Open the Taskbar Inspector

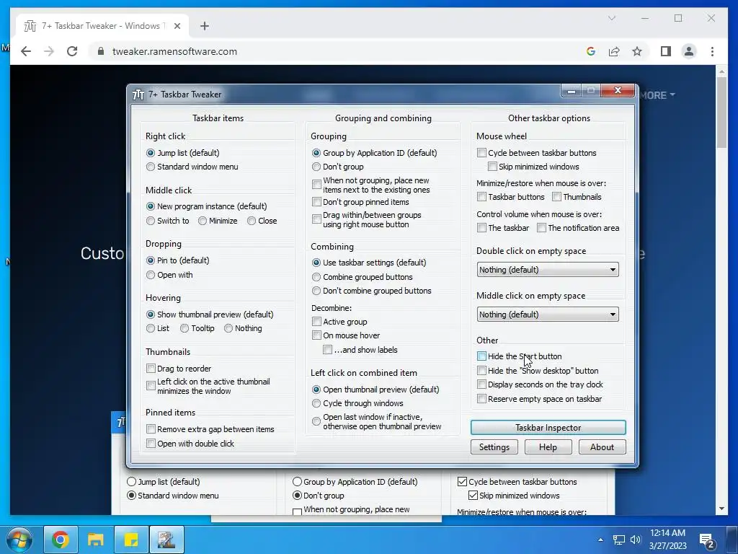548,428
